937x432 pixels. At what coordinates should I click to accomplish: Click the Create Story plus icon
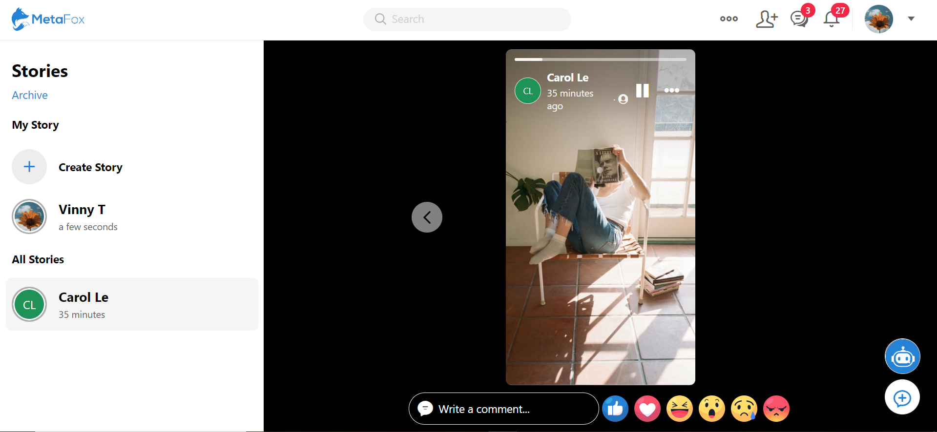click(29, 167)
